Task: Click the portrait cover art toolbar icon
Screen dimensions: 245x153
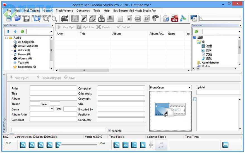Action: (75, 19)
